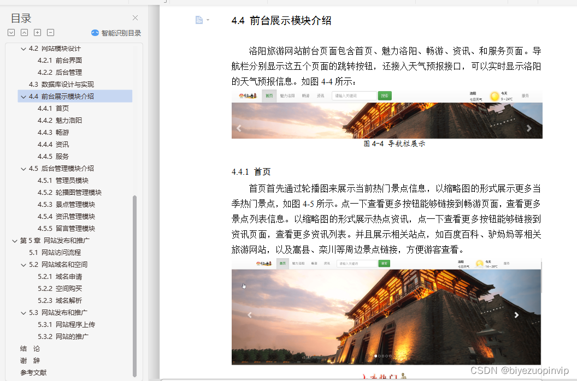Click the large 首页 carousel figure
Viewport: 577px width, 381px height.
point(386,312)
